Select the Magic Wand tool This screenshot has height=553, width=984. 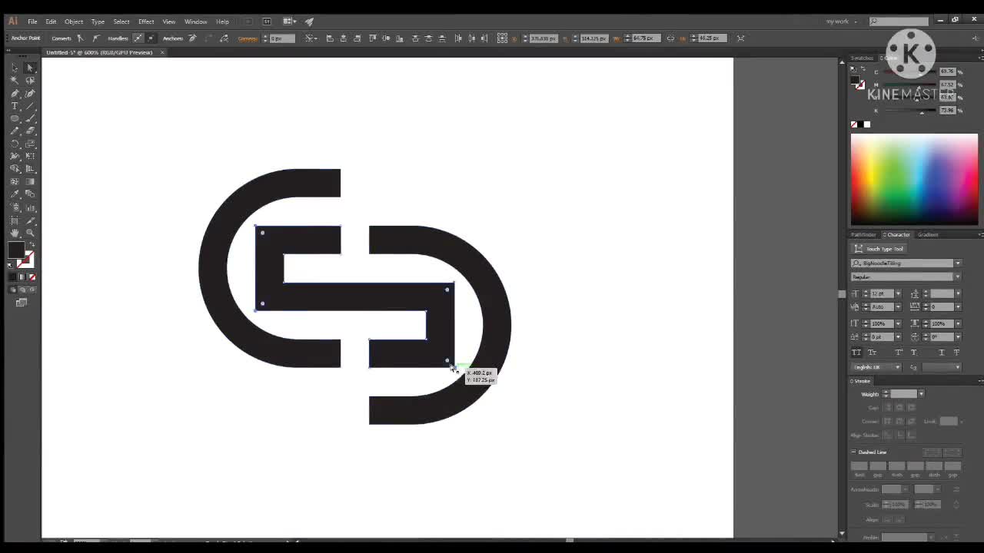tap(15, 80)
